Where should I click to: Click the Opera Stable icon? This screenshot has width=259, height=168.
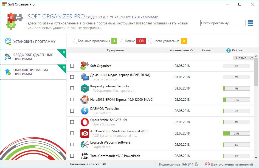[x=85, y=122]
